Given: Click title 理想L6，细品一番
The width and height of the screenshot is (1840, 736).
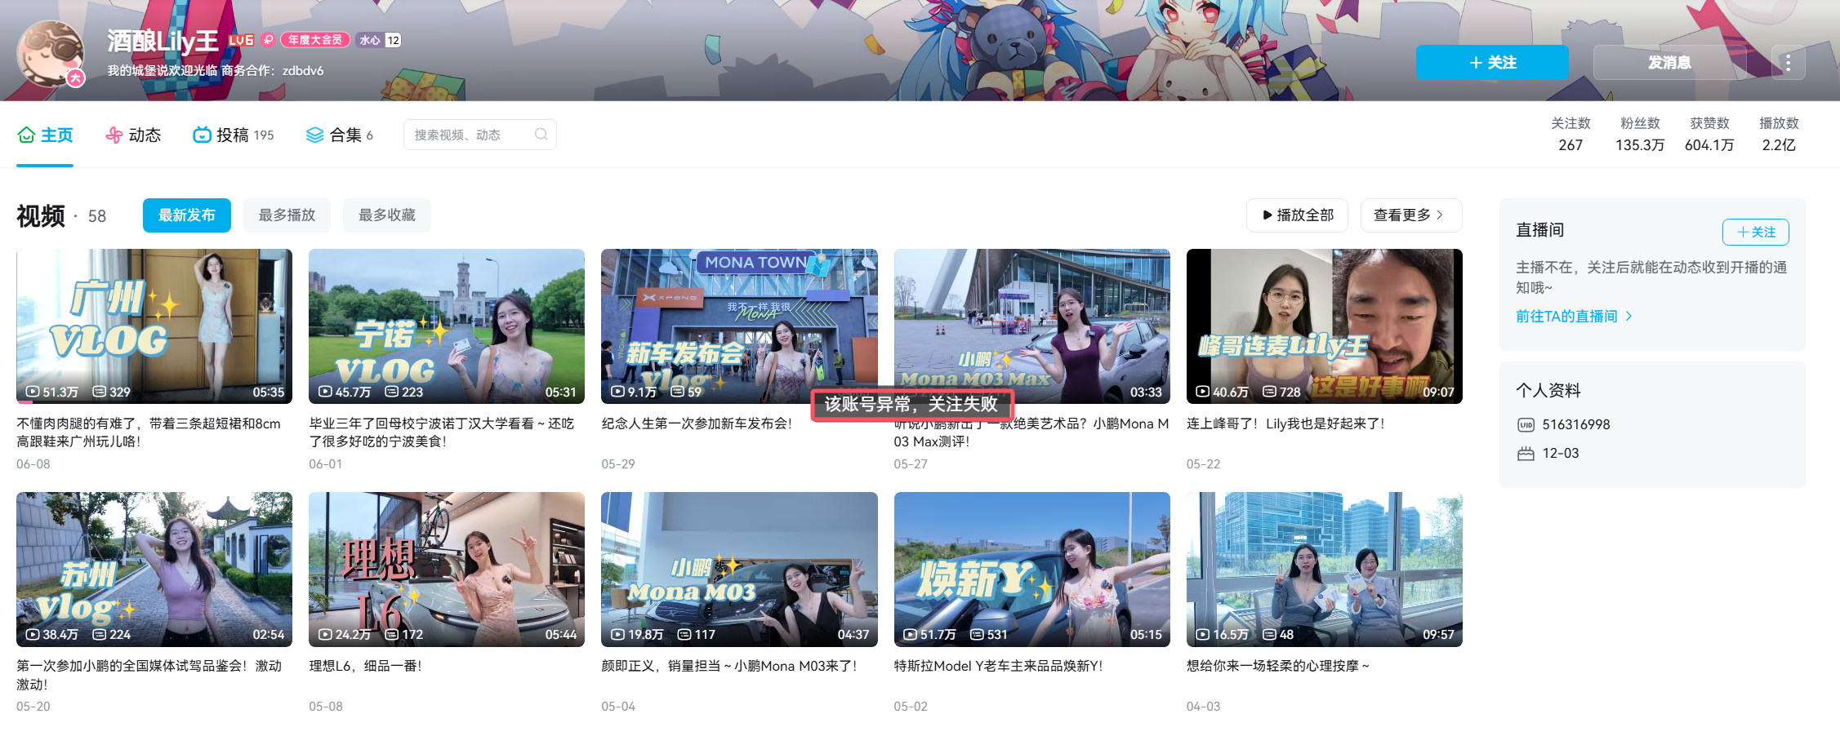Looking at the screenshot, I should click(x=365, y=666).
